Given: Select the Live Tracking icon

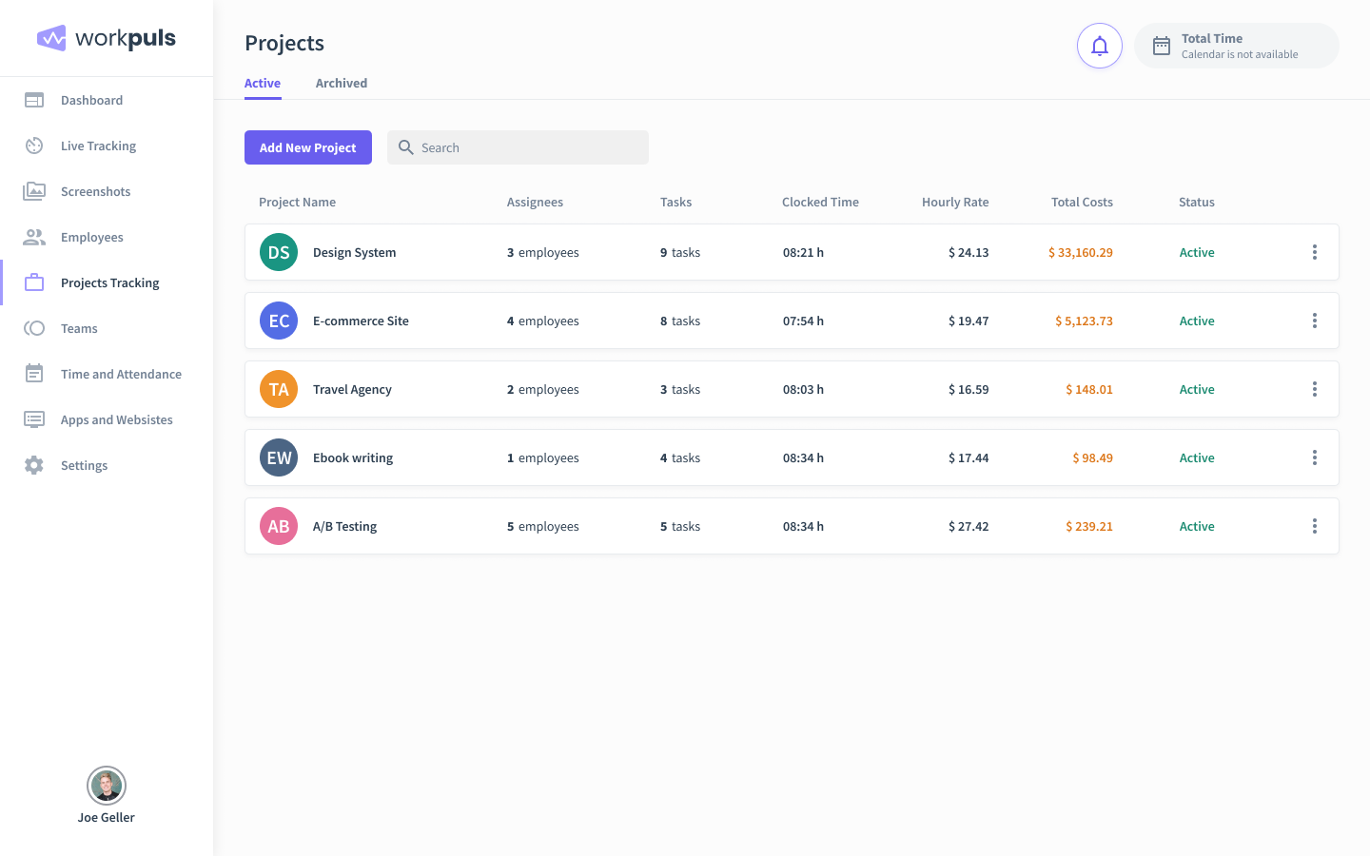Looking at the screenshot, I should tap(34, 146).
